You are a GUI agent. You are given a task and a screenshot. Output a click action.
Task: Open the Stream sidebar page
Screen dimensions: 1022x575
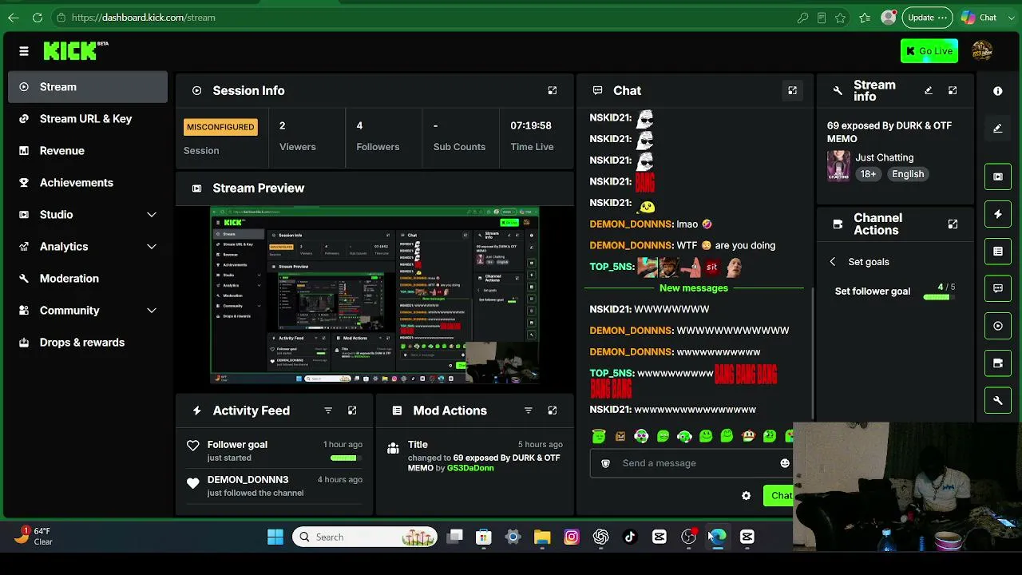(88, 86)
